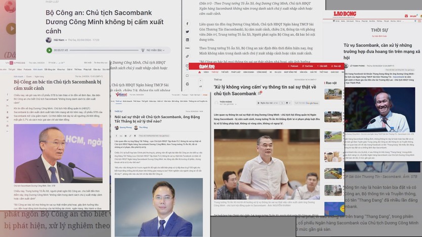Click Tuổi Trẻ home icon
Viewport: 422px width, 237px height.
199,72
